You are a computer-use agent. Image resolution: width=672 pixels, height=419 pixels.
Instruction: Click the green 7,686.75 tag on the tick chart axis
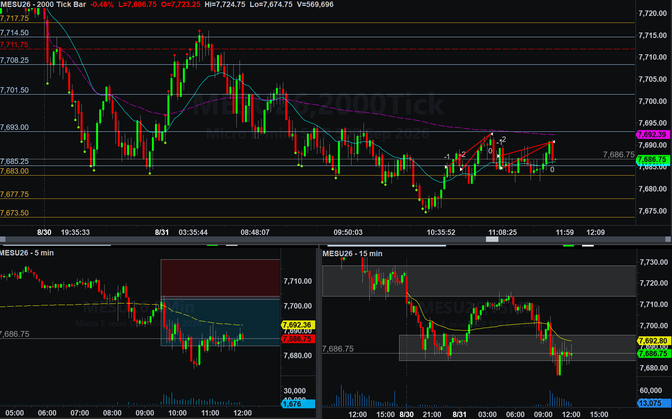click(x=653, y=159)
